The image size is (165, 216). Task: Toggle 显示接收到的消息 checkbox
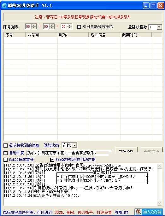(x=5, y=145)
